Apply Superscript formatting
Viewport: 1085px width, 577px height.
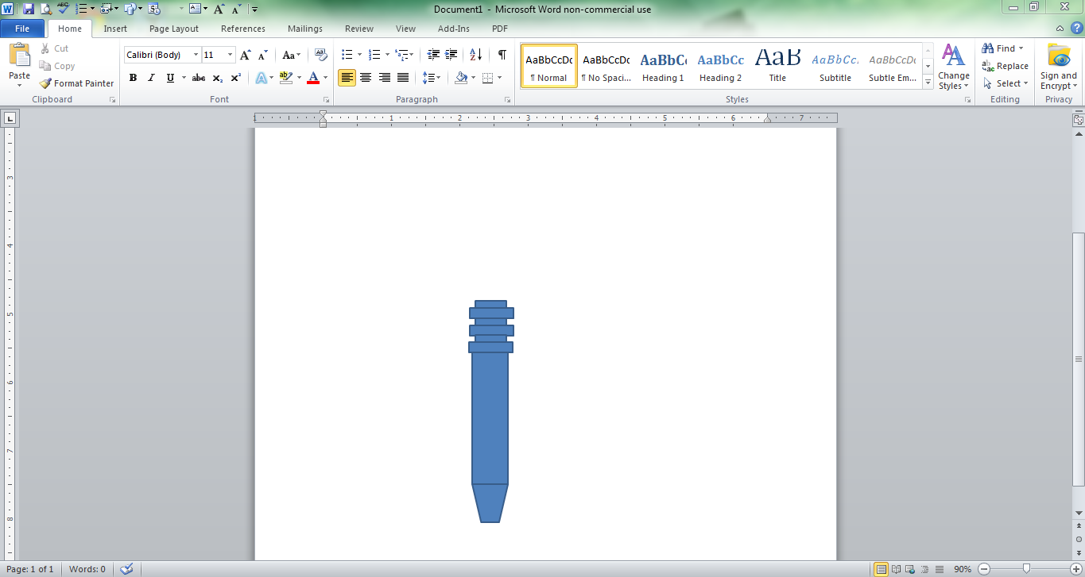click(x=235, y=78)
